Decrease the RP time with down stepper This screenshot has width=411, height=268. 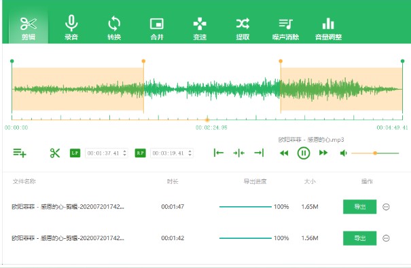pyautogui.click(x=190, y=155)
